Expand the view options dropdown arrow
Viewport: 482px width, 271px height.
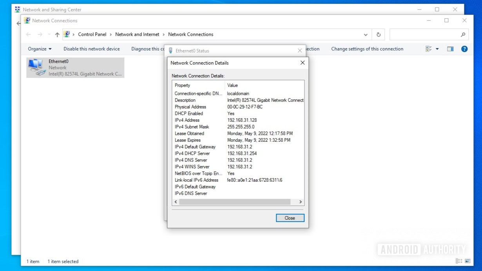pos(437,49)
